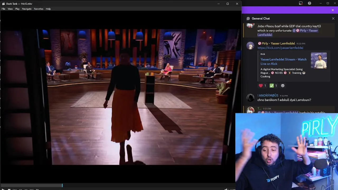Click the 'A digital Marketing Specialist Going Rogue' description
This screenshot has width=338, height=190.
283,73
